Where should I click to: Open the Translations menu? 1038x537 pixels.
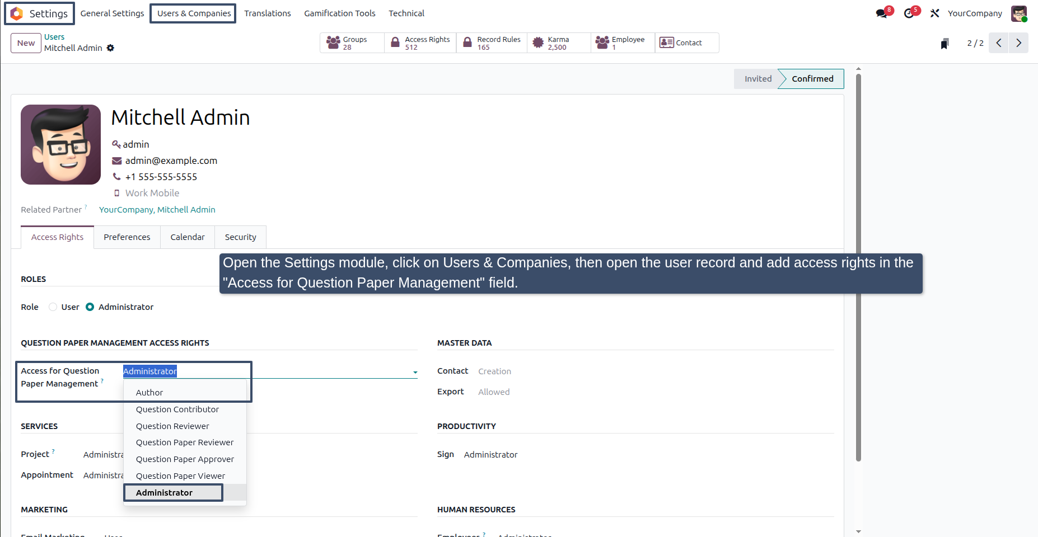(268, 13)
